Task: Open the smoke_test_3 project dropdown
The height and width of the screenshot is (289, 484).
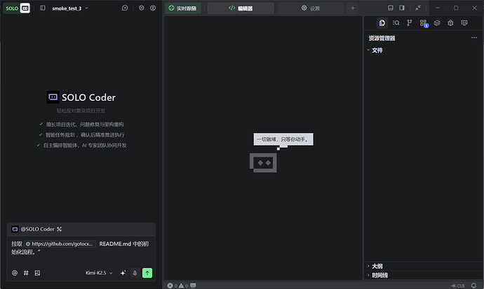Action: pyautogui.click(x=70, y=8)
